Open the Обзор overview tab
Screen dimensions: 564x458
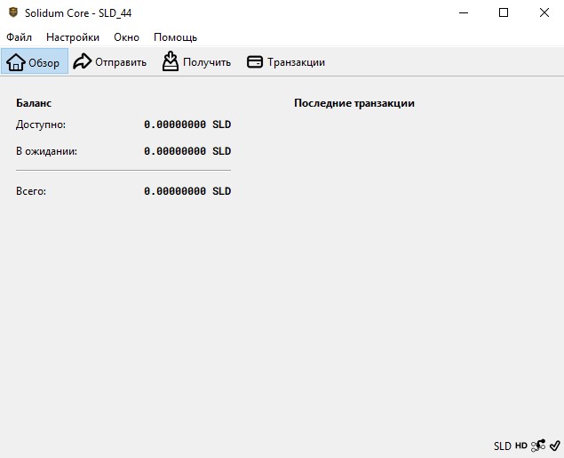click(34, 61)
